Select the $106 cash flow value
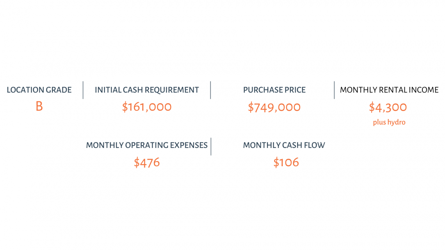Image resolution: width=445 pixels, height=250 pixels. [x=286, y=162]
